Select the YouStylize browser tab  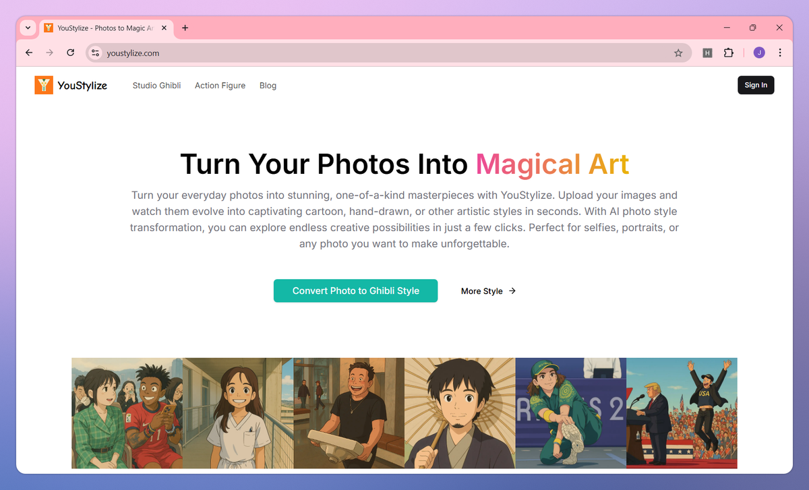107,28
